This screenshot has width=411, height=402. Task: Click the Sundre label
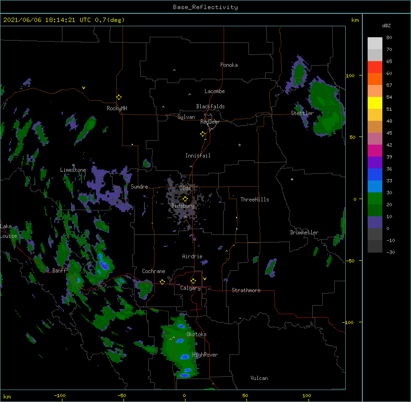pyautogui.click(x=139, y=187)
